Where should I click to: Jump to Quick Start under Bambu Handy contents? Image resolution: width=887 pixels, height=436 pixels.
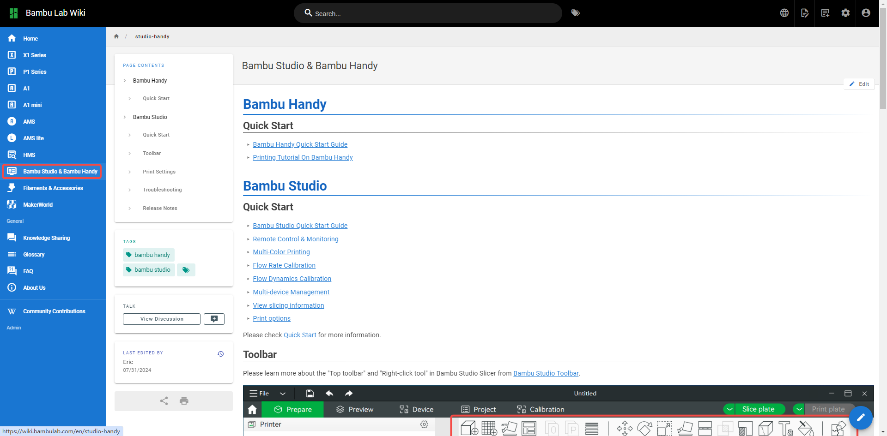pyautogui.click(x=156, y=98)
